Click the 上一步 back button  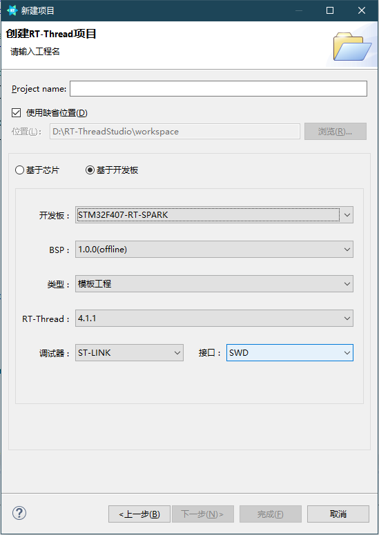point(139,514)
